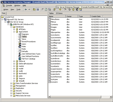Click the horizontal scrollbar right arrow
113x102 pixels.
tap(111, 97)
